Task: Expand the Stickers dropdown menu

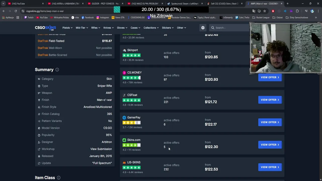Action: [x=168, y=28]
